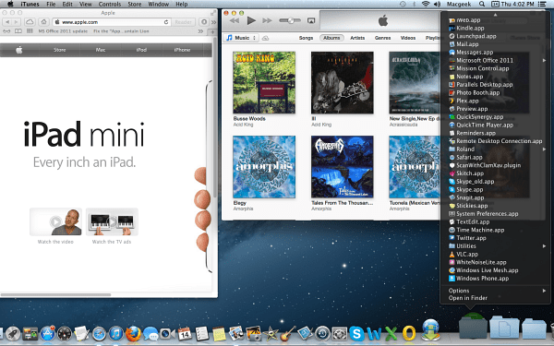
Task: Click Time Machine icon in Dock
Action: pos(322,333)
